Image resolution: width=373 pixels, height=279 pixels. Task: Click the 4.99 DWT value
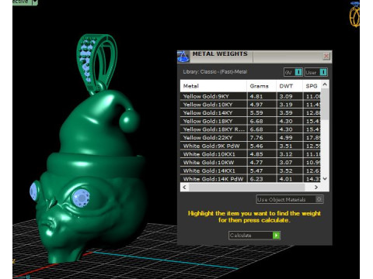click(286, 138)
